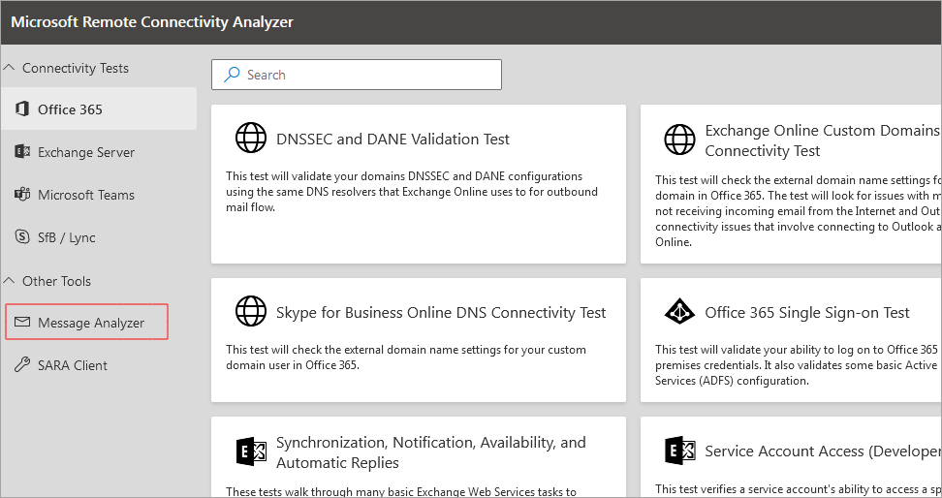Click the Message Analyzer envelope icon
The image size is (942, 498).
point(21,323)
